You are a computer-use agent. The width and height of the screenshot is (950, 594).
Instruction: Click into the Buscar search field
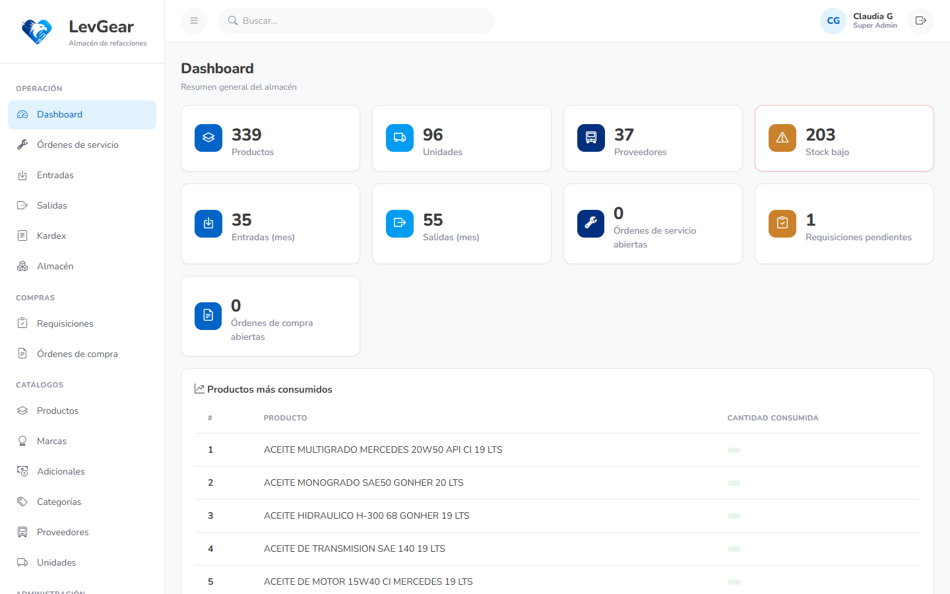tap(356, 20)
